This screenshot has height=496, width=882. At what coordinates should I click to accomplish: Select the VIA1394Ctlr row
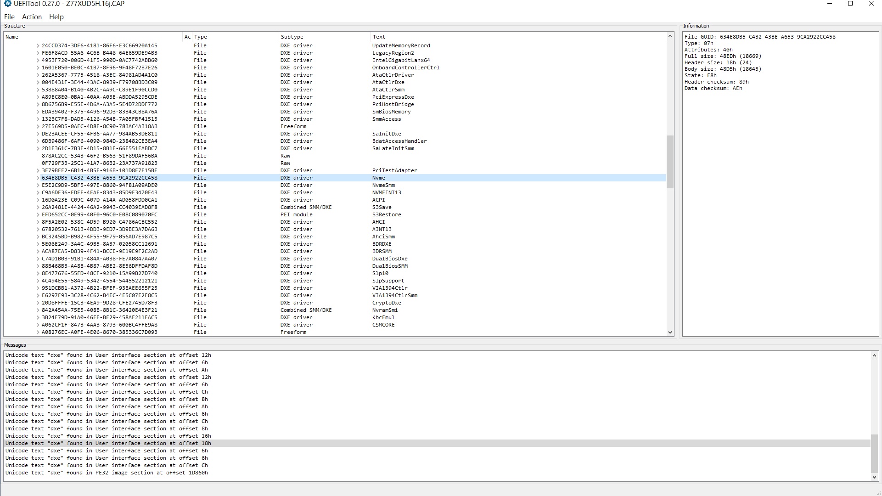(335, 288)
